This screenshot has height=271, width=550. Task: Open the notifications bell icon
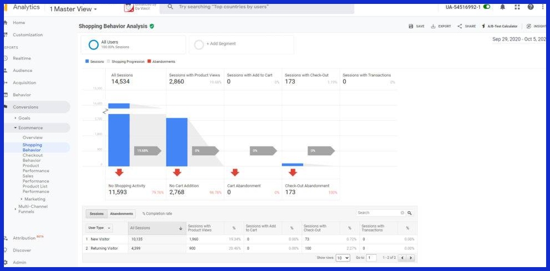503,7
